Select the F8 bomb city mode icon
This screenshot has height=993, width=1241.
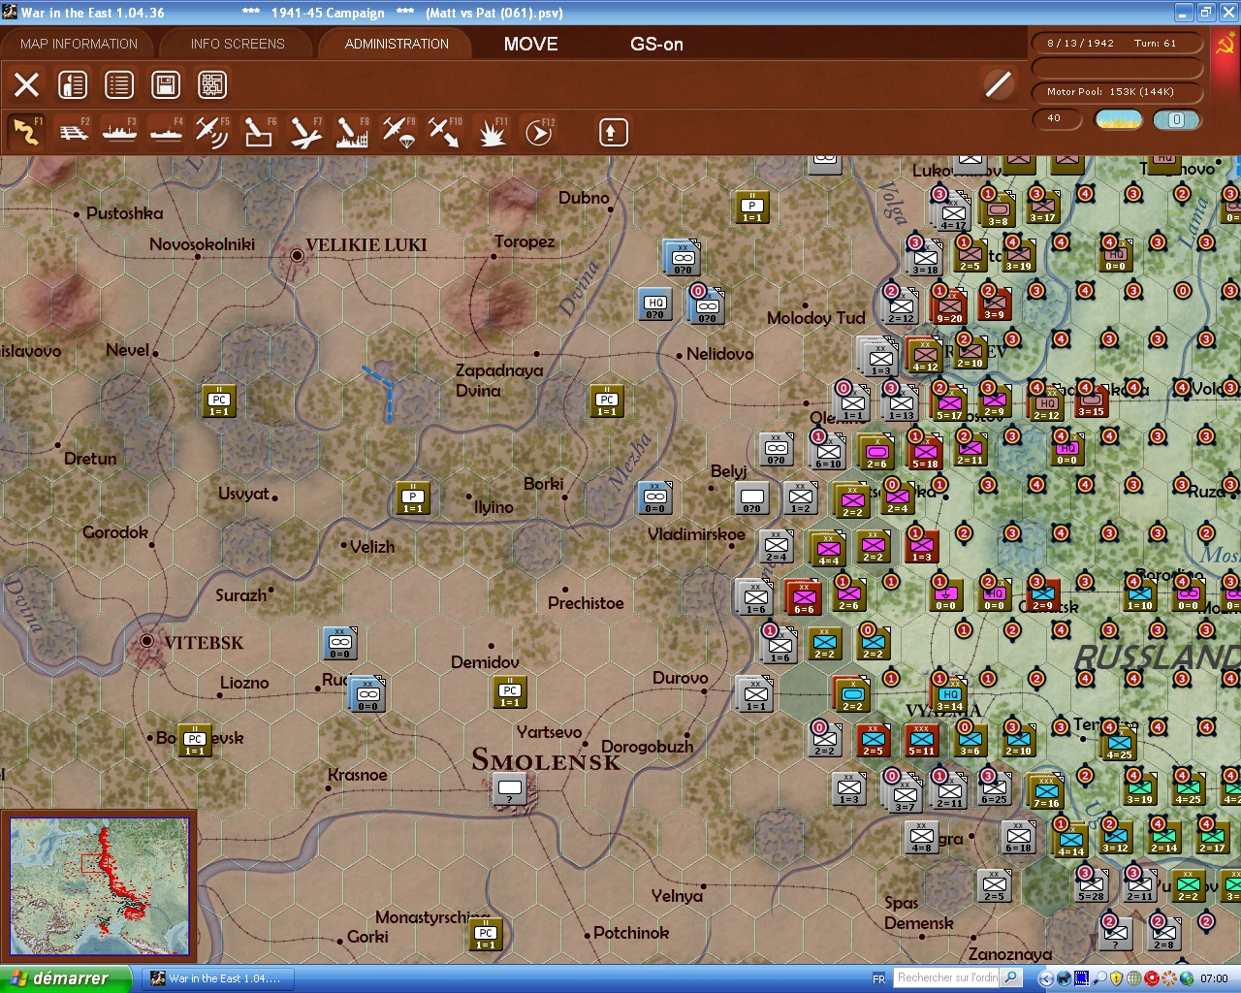[x=352, y=131]
